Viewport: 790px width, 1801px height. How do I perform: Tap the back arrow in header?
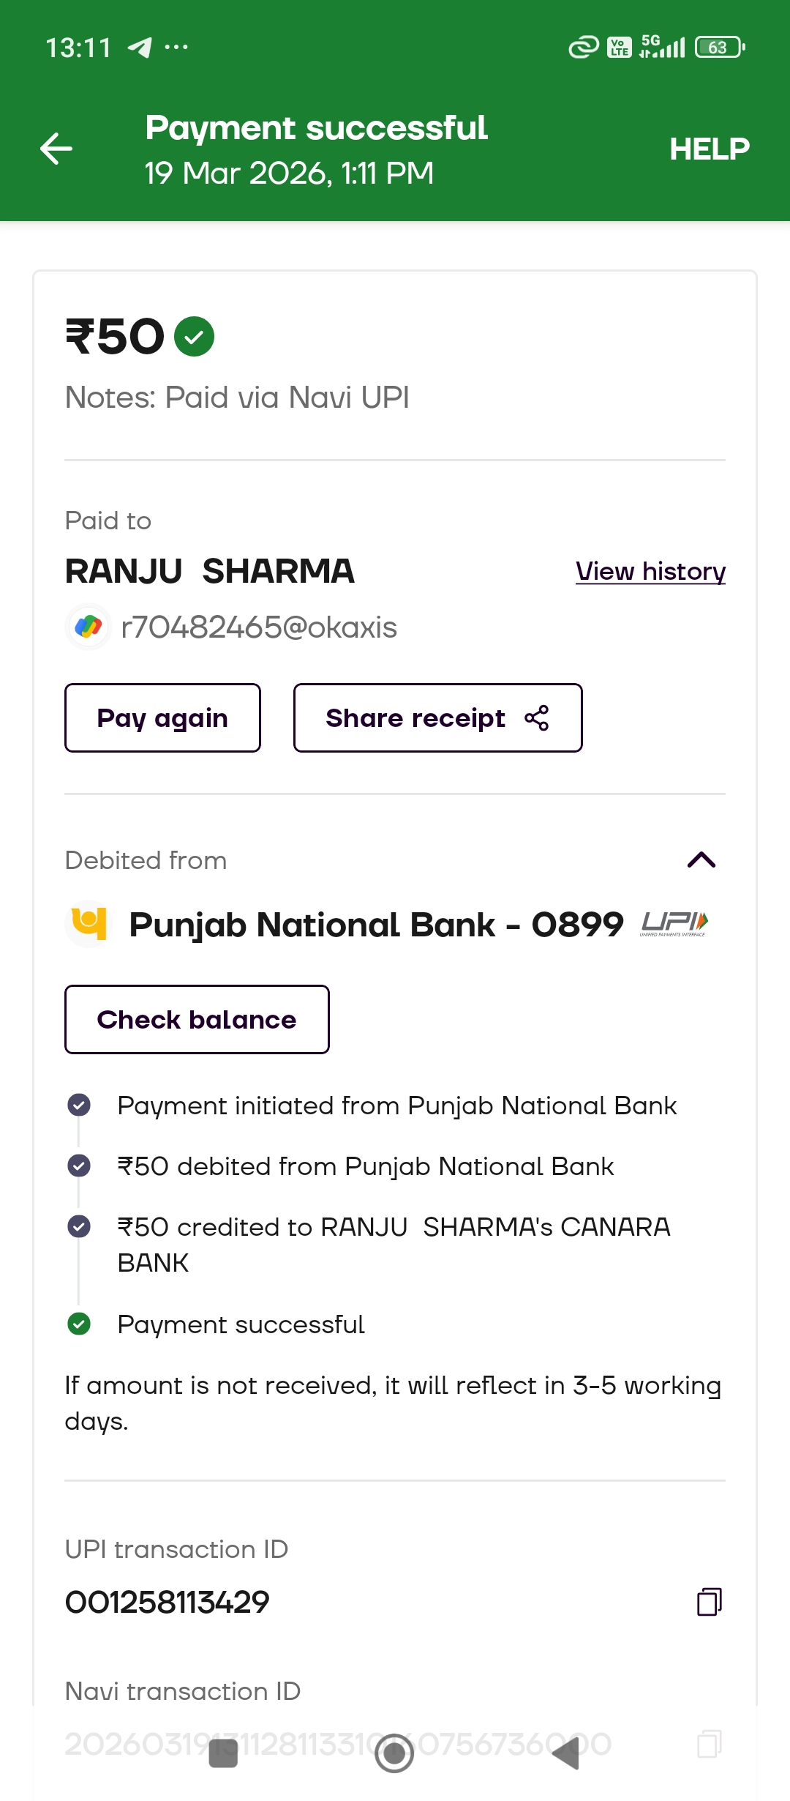point(56,149)
